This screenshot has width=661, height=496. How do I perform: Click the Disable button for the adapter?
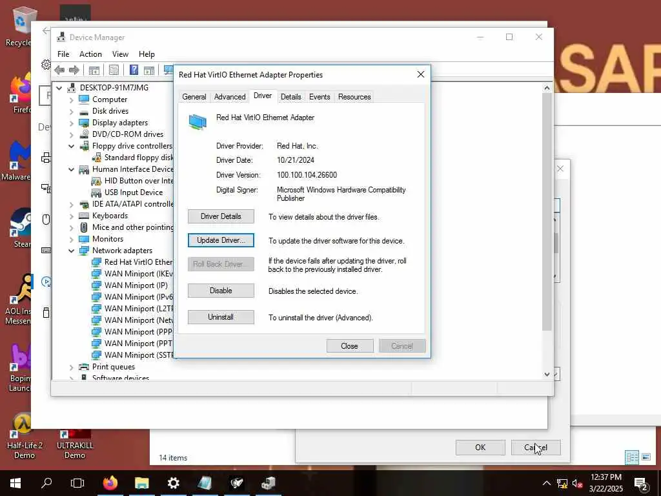click(x=221, y=291)
